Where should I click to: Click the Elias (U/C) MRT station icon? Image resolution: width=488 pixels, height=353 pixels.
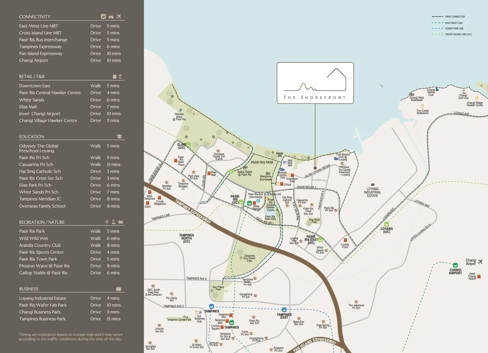click(189, 145)
